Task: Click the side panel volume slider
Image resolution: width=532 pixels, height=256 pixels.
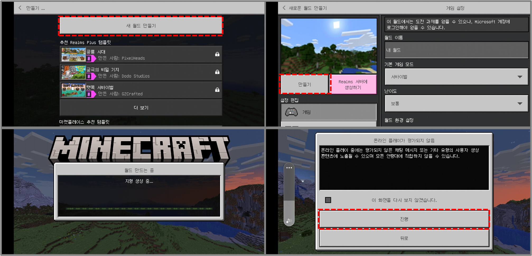Action: [x=289, y=195]
